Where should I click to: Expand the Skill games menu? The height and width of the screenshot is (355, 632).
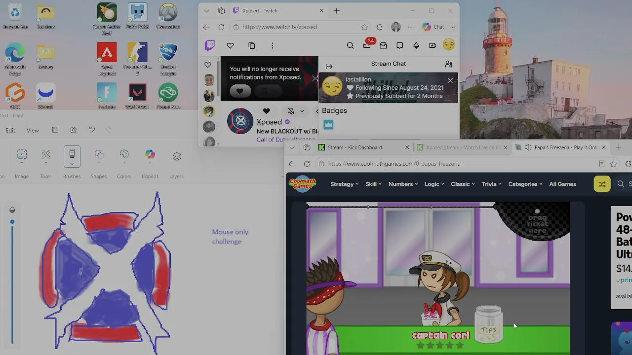point(373,184)
